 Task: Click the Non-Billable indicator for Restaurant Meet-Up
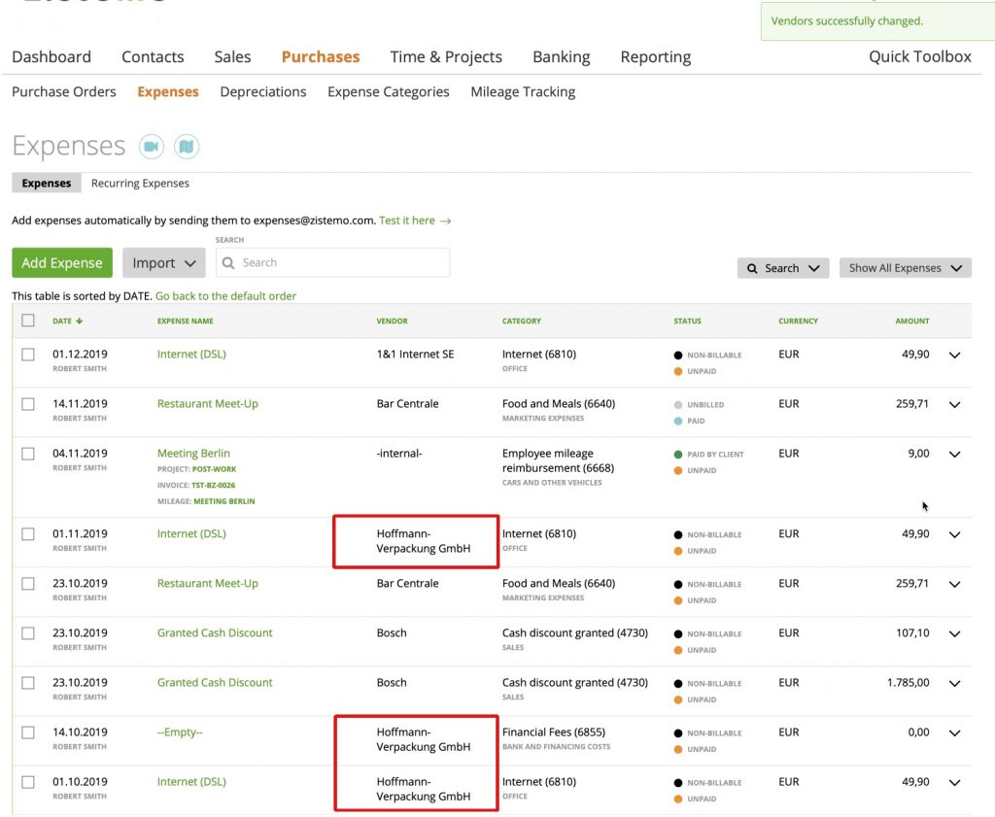coord(677,584)
